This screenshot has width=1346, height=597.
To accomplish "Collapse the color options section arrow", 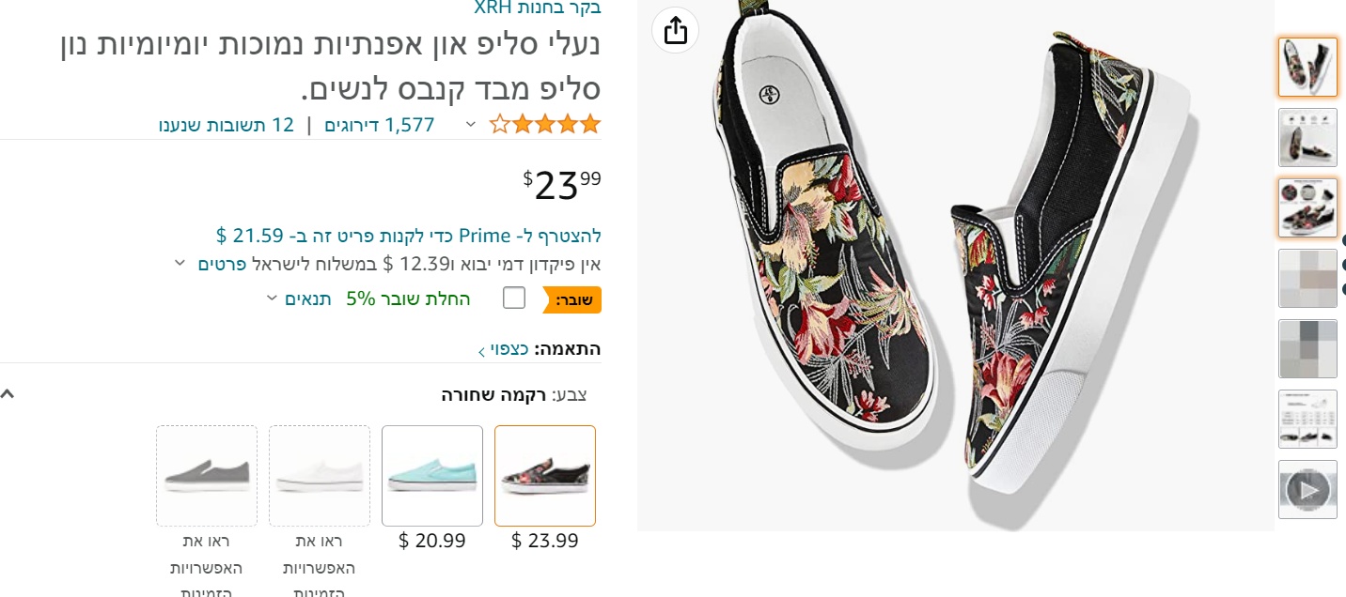I will (8, 394).
